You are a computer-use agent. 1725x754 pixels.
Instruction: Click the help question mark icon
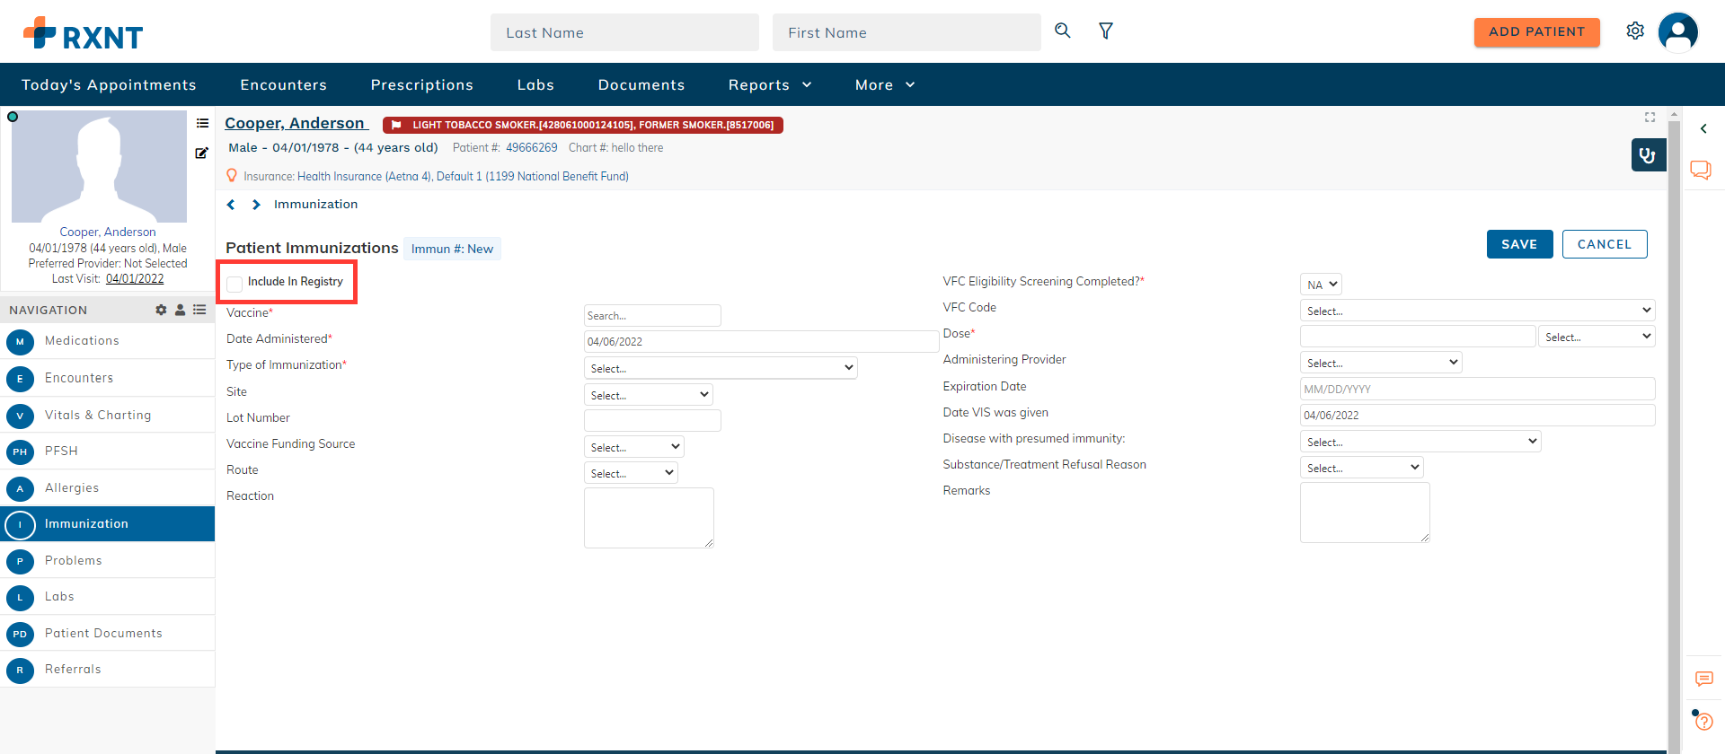pyautogui.click(x=1703, y=722)
